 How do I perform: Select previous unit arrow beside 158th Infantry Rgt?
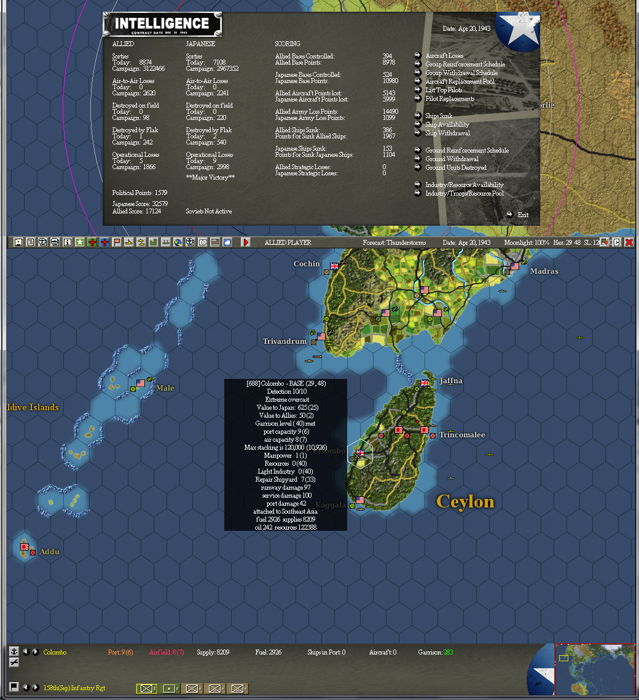coord(26,688)
